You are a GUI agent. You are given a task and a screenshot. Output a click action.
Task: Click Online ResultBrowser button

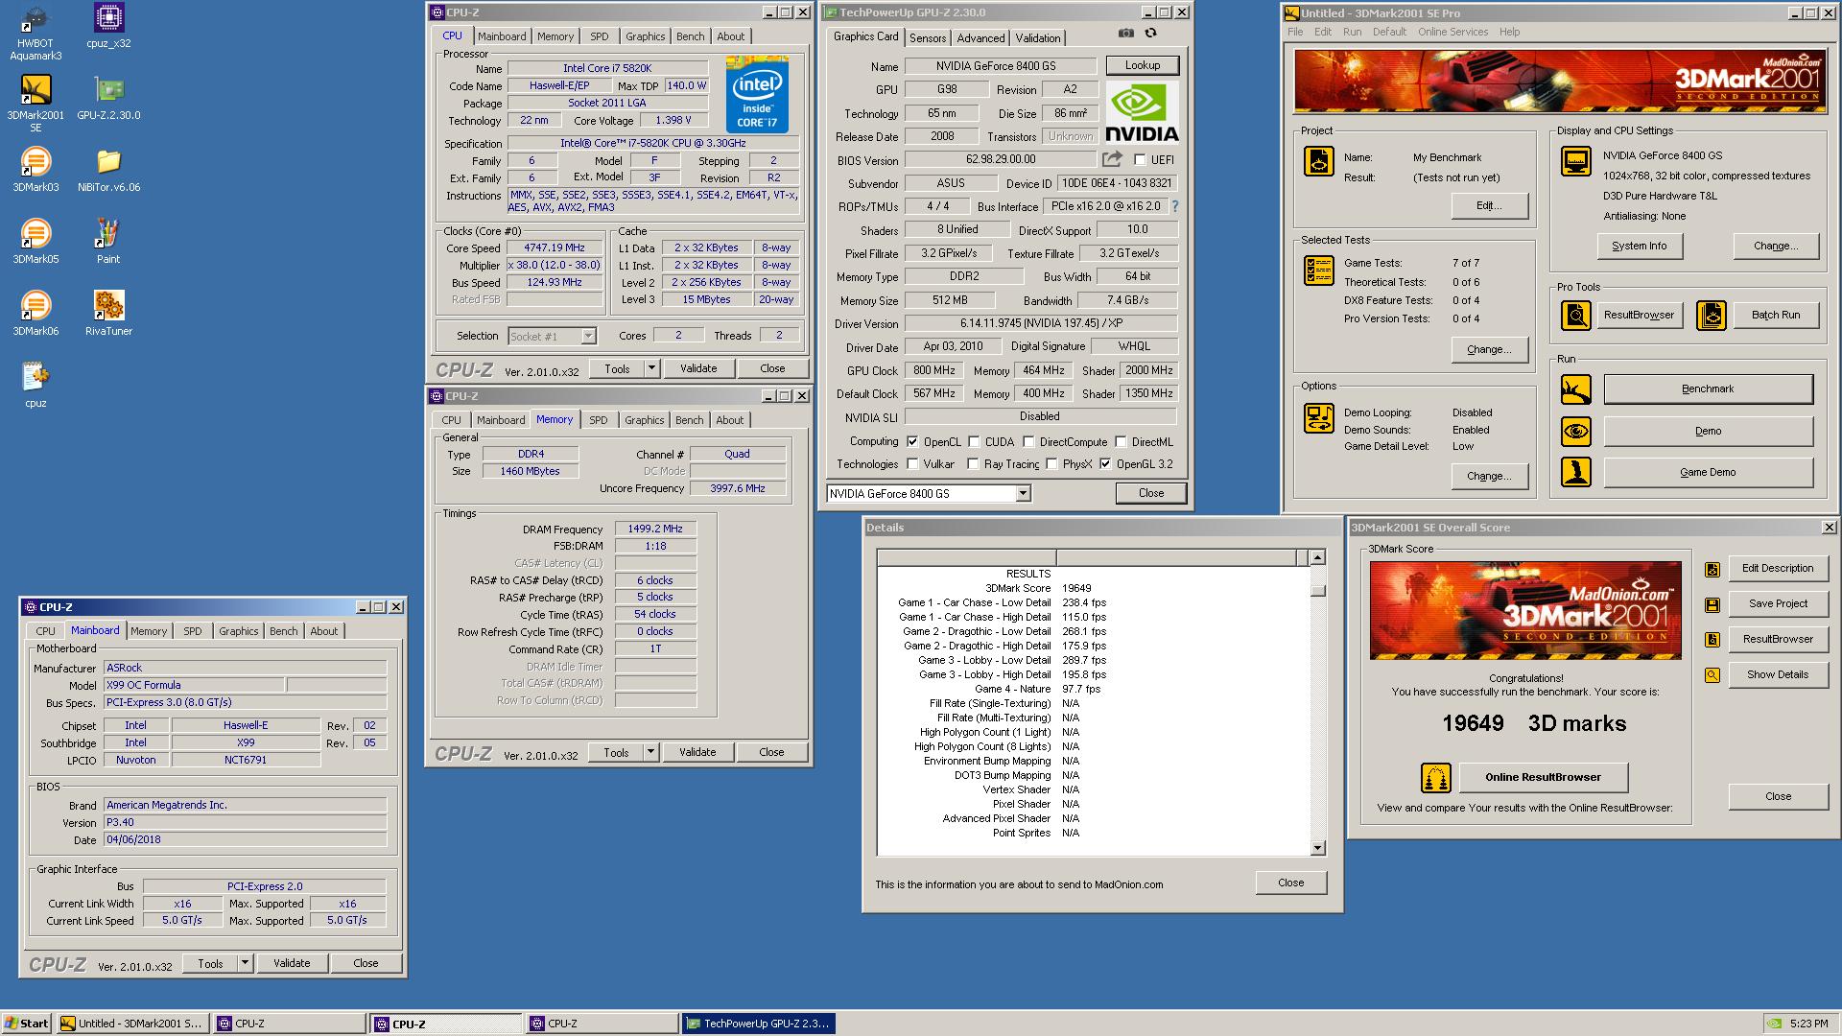tap(1543, 777)
